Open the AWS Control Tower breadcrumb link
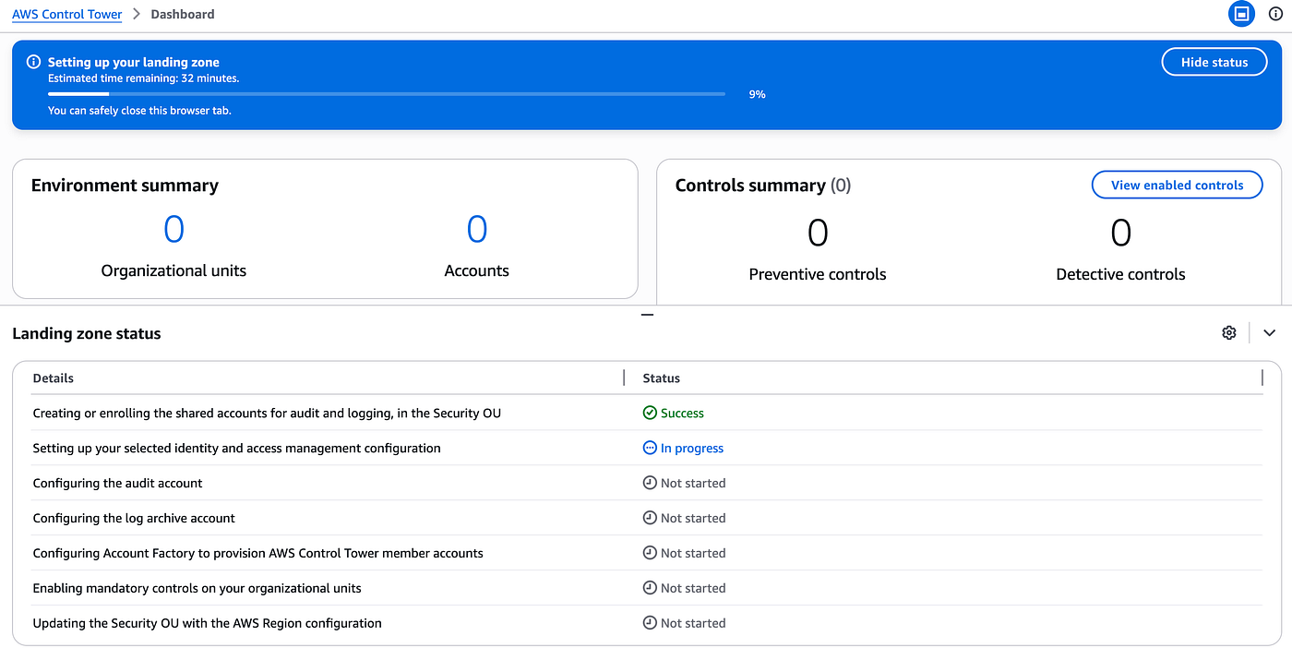The image size is (1292, 660). 66,15
